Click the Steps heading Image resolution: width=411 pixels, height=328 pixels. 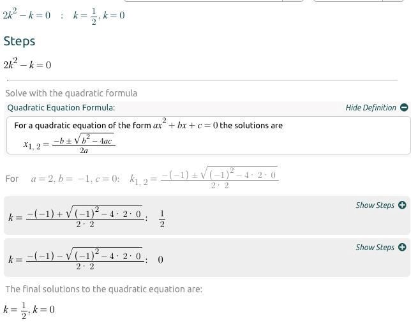pyautogui.click(x=19, y=41)
